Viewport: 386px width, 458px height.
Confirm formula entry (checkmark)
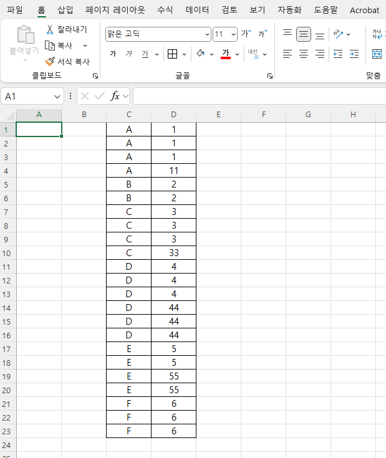coord(100,96)
